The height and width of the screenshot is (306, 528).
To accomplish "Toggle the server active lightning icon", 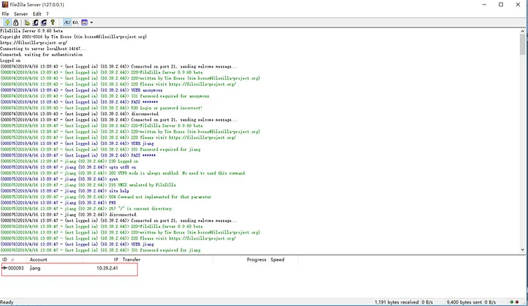I will (x=8, y=22).
